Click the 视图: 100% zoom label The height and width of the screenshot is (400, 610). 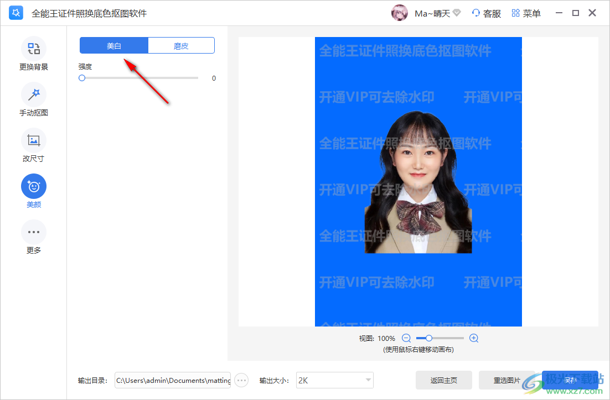(377, 338)
